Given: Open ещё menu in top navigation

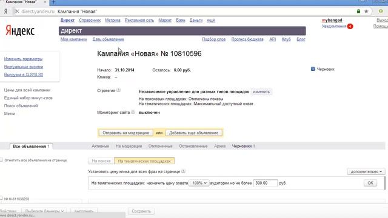Looking at the screenshot, I should tap(211, 20).
